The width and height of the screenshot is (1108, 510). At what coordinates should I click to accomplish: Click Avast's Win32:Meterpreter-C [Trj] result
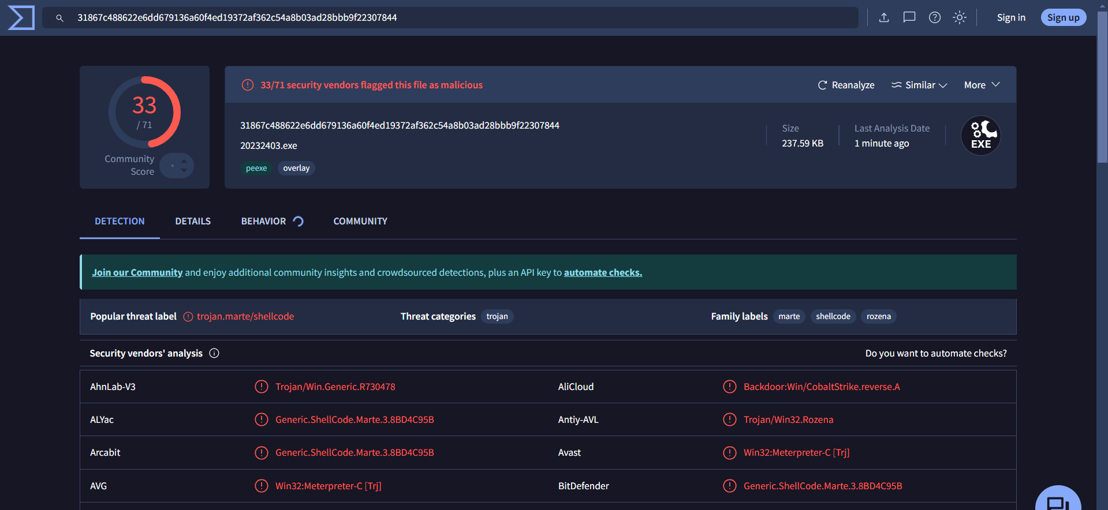796,452
